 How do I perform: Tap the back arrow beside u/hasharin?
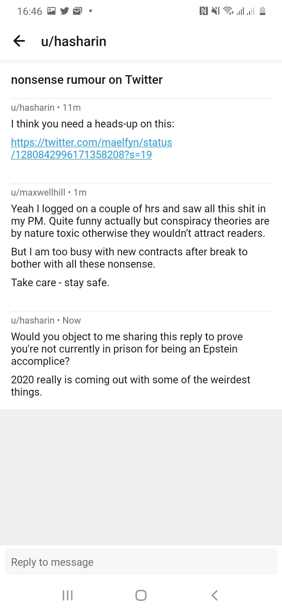click(19, 41)
